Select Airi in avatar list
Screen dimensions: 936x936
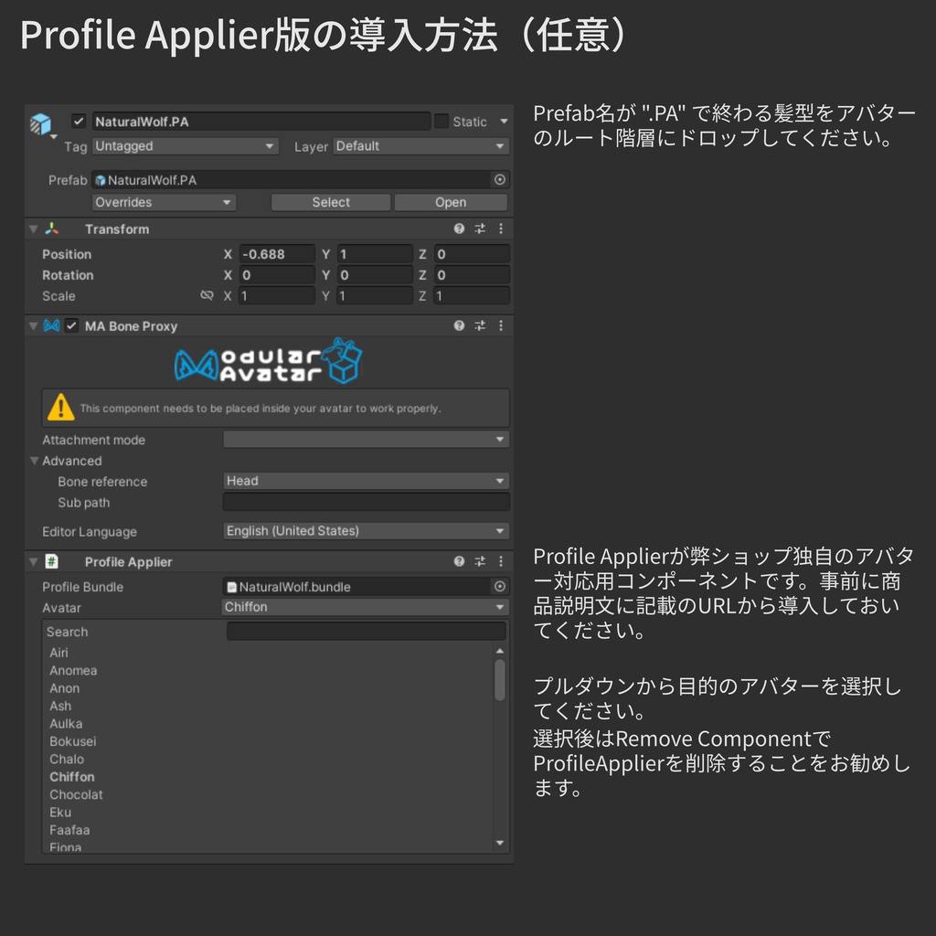[x=59, y=653]
